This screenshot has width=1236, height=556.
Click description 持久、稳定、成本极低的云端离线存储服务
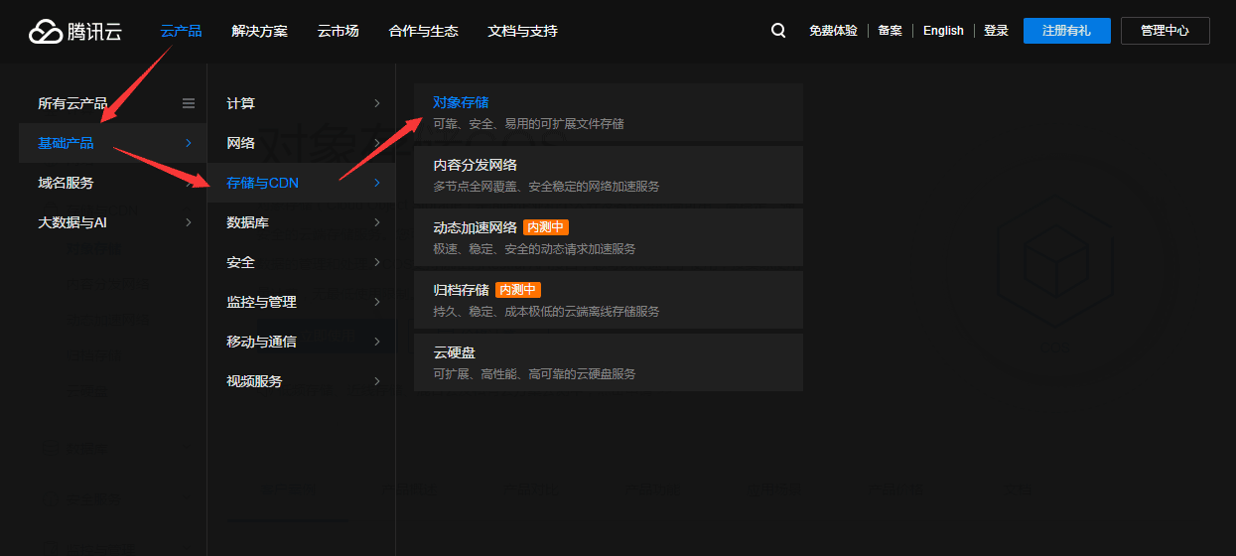coord(547,312)
